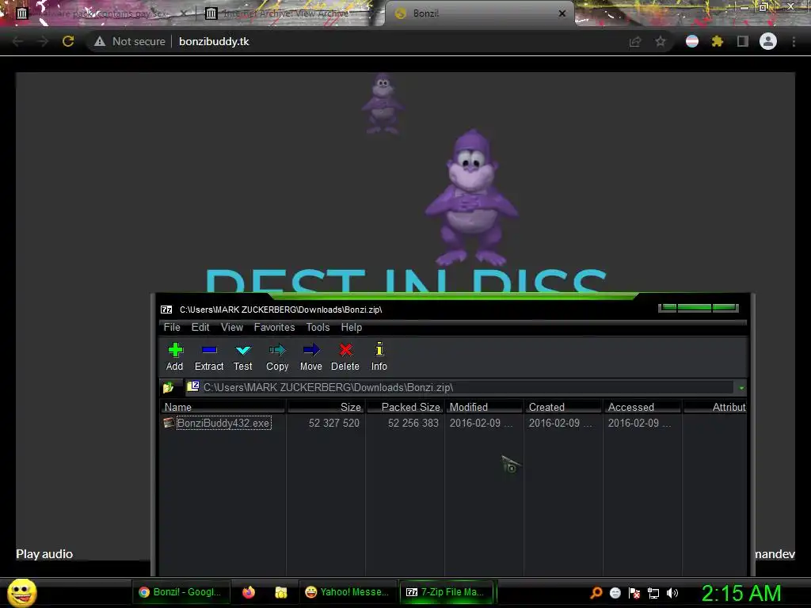
Task: Run the Test archive tool
Action: coord(242,356)
